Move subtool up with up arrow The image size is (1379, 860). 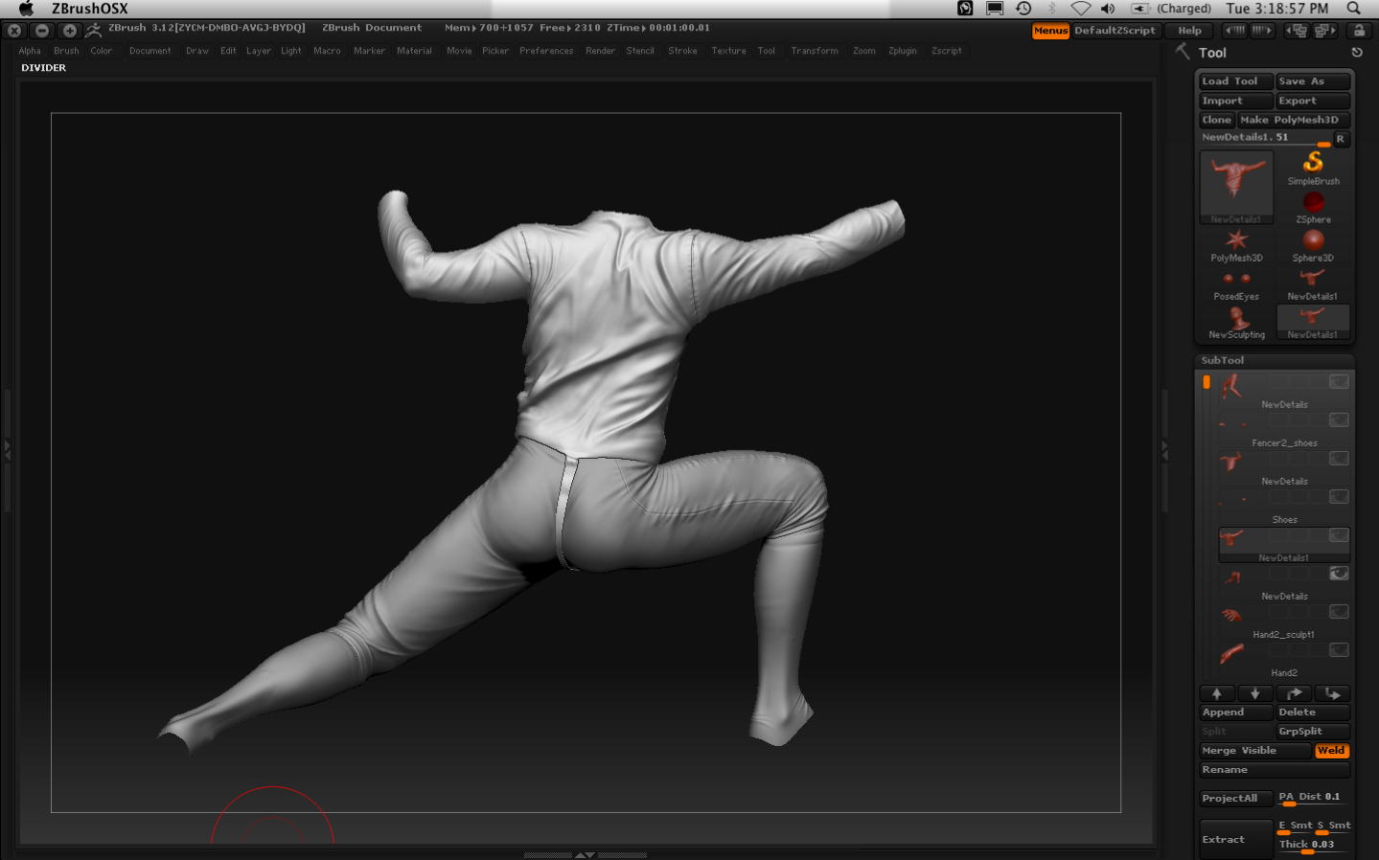click(1217, 693)
